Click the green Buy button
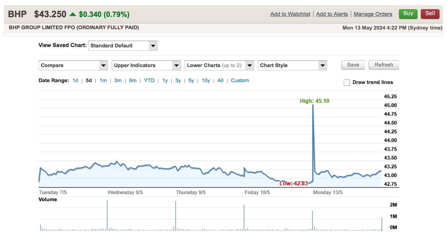Screen dimensions: 447x235 pyautogui.click(x=408, y=14)
